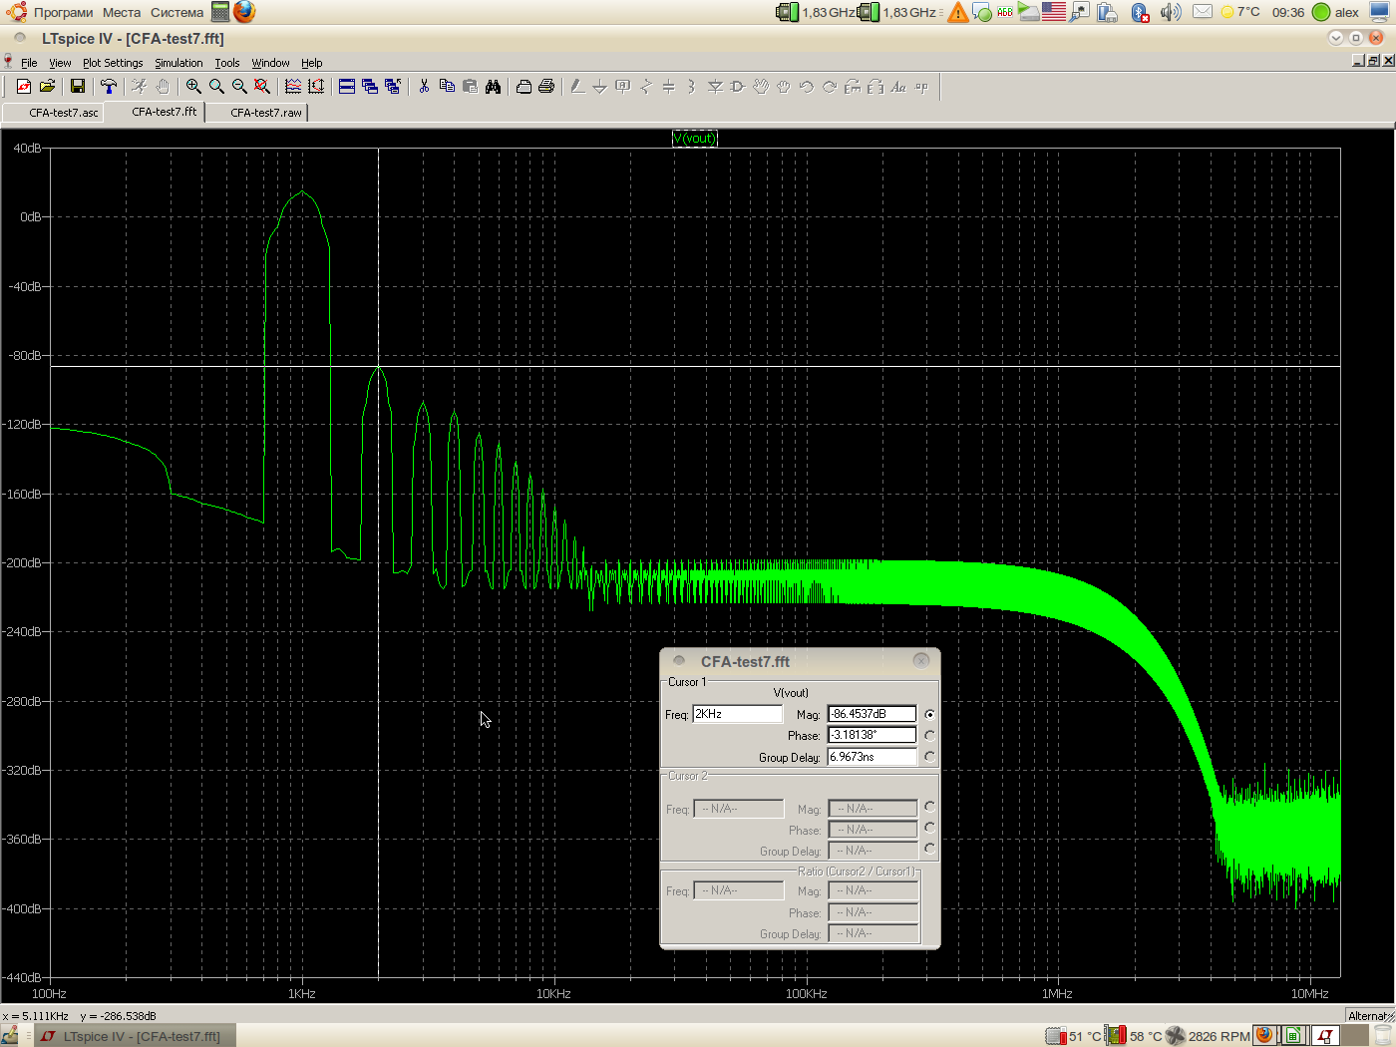Click the Pick Visible Traces icon
This screenshot has width=1396, height=1047.
[x=293, y=87]
